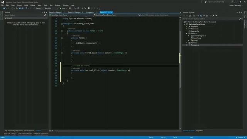The image size is (247, 139).
Task: Collapse the namespace Switching_Form_Demo code block
Action: (x=62, y=24)
